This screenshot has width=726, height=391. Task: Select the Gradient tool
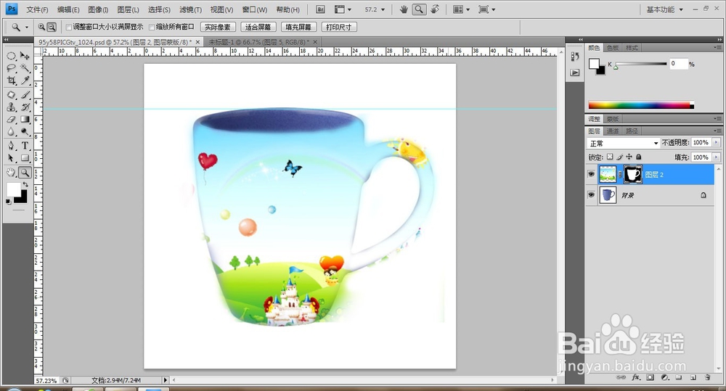25,120
